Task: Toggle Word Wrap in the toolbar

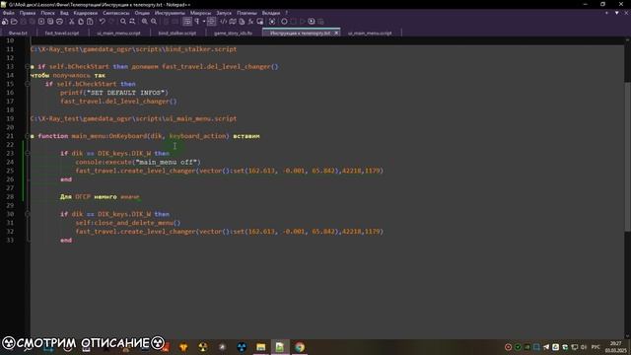Action: (187, 22)
